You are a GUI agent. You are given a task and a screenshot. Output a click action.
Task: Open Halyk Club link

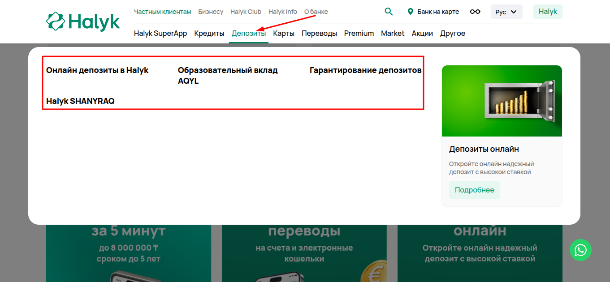tap(246, 12)
